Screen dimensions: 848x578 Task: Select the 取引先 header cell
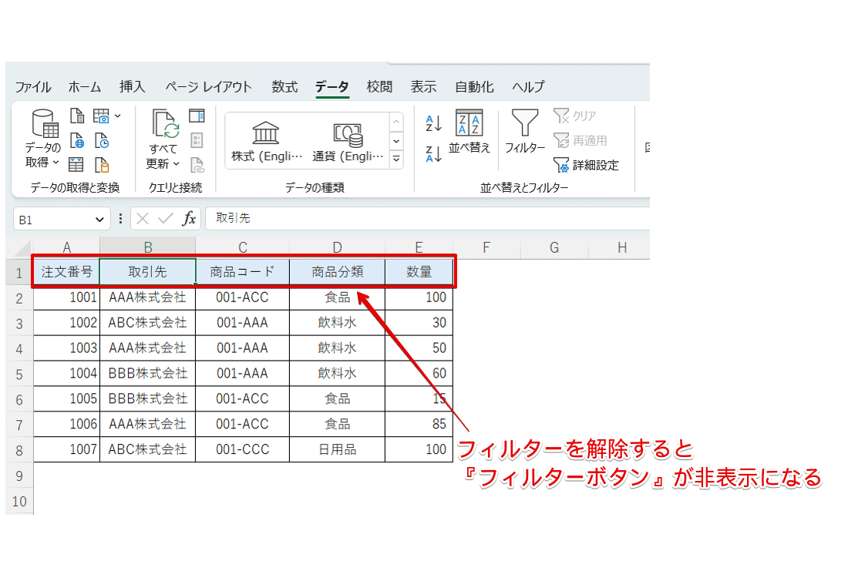coord(148,272)
